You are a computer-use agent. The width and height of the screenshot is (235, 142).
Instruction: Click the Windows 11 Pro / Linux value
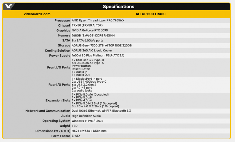87,121
